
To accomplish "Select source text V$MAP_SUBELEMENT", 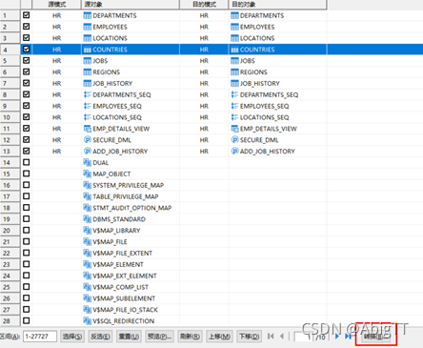I will point(124,298).
